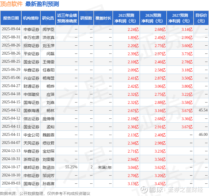Click the 最新盈利预测 heading
The width and height of the screenshot is (209, 196).
coord(42,4)
